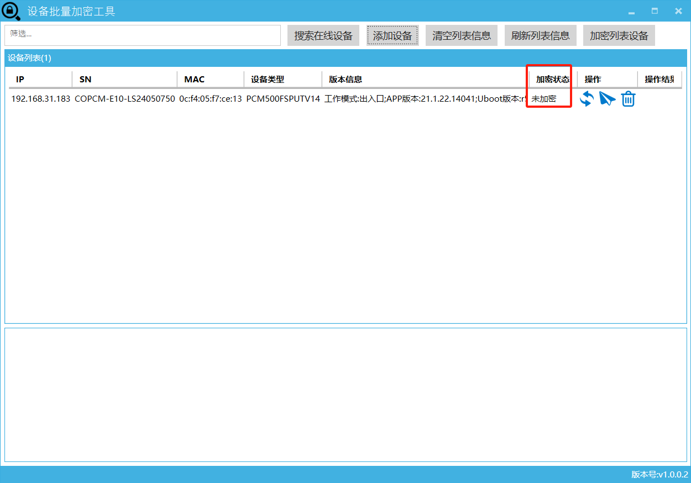Click the 未加密 status cell
The height and width of the screenshot is (483, 691).
pos(544,99)
